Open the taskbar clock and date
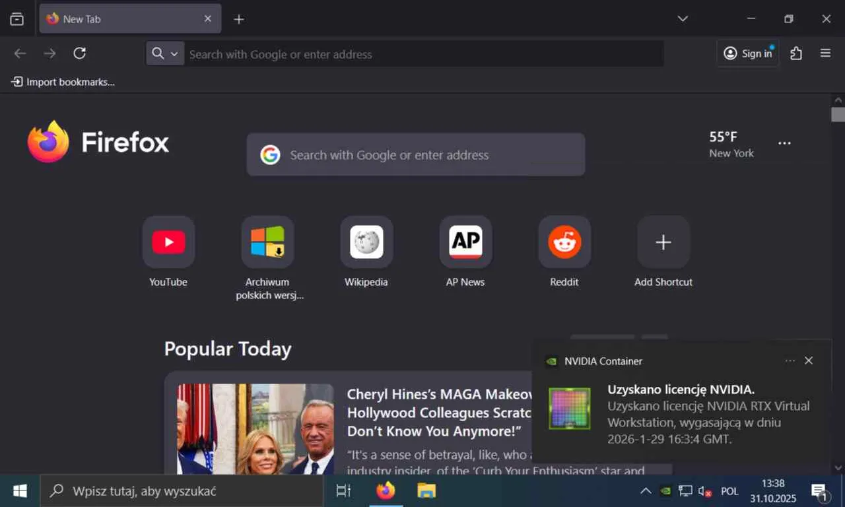The width and height of the screenshot is (845, 507). 773,491
